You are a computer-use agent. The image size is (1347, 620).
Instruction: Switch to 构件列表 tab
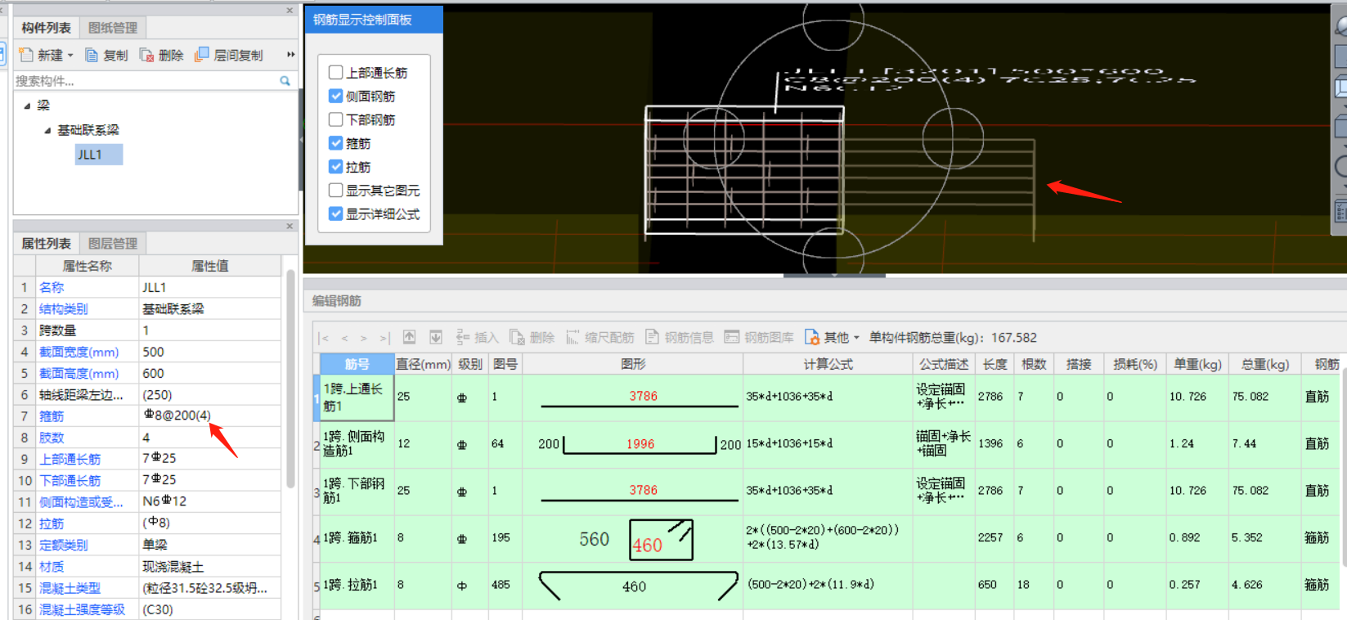[46, 28]
